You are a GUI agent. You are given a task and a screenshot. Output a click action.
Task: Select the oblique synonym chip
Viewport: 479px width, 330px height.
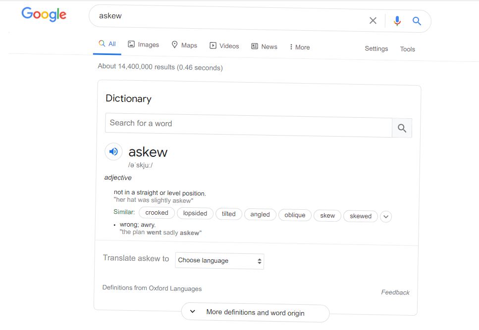(295, 215)
